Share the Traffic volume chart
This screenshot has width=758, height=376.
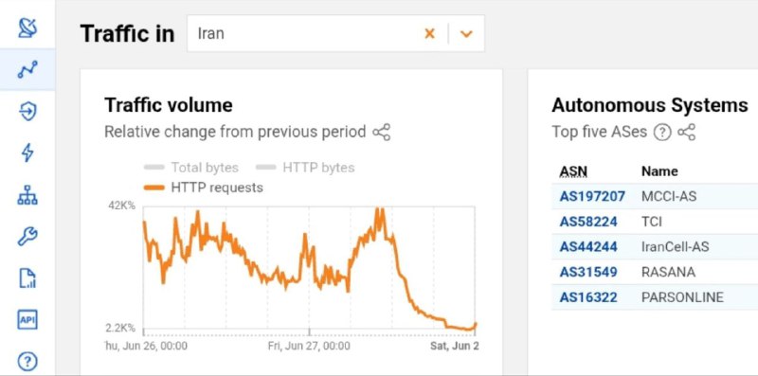point(382,132)
